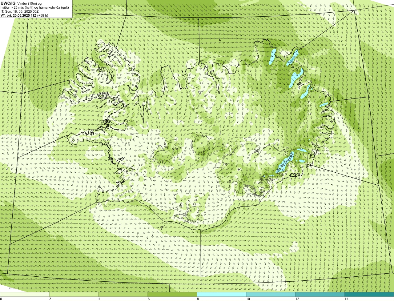This screenshot has height=301, width=394.
Task: Click the westernmost cyan streak in northeast Iceland
Action: [x=272, y=57]
